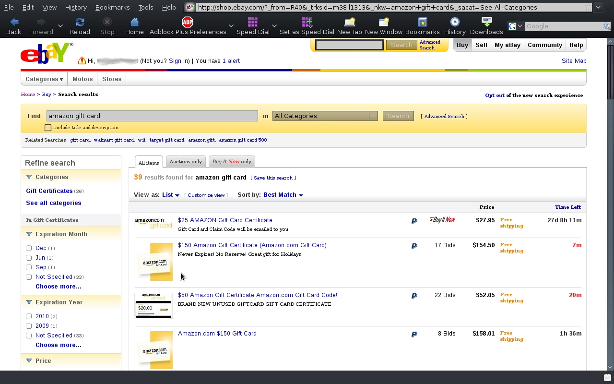Enable Include title and description checkbox
This screenshot has width=614, height=384.
48,128
